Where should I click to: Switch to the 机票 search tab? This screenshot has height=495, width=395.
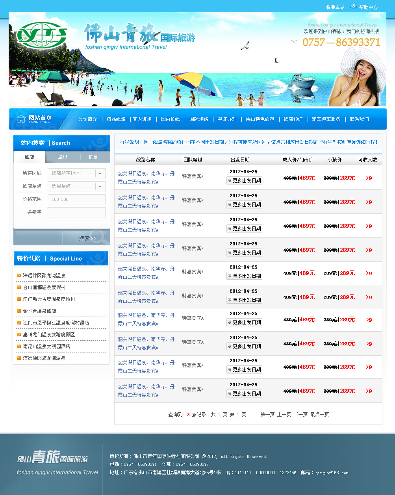(93, 157)
